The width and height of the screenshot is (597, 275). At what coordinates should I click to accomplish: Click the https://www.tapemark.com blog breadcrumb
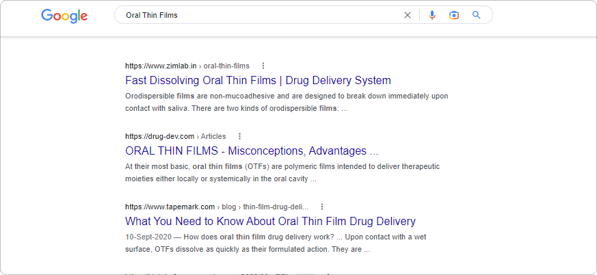coord(217,207)
